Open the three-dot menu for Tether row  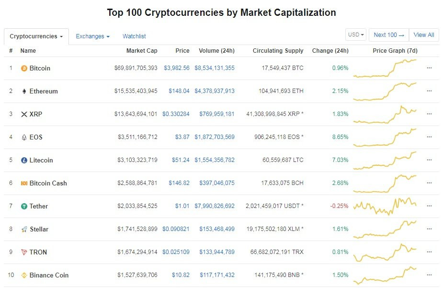429,206
